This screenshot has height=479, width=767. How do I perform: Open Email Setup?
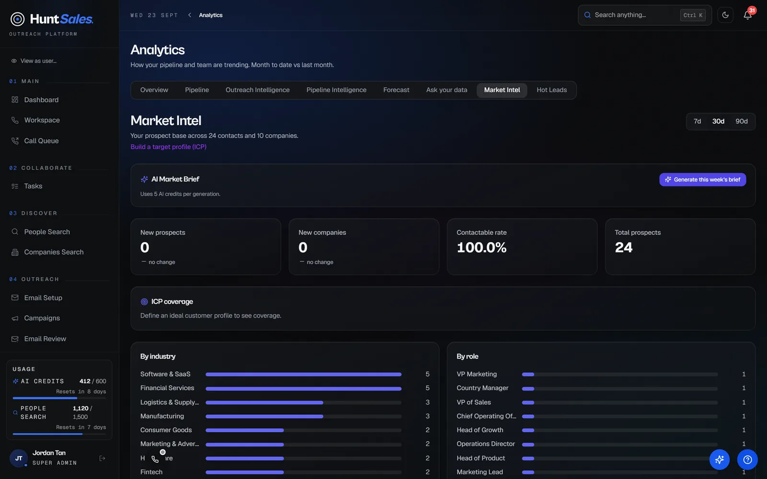coord(43,298)
